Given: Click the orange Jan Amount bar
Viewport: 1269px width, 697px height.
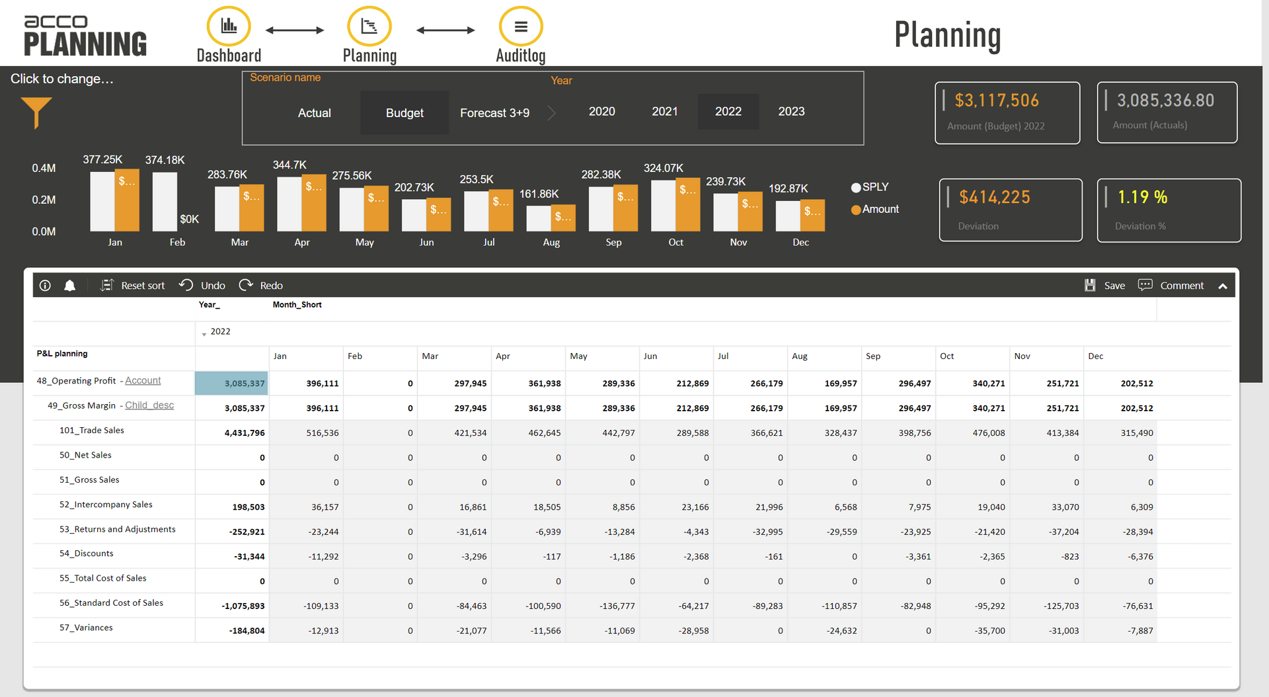Looking at the screenshot, I should tap(127, 200).
